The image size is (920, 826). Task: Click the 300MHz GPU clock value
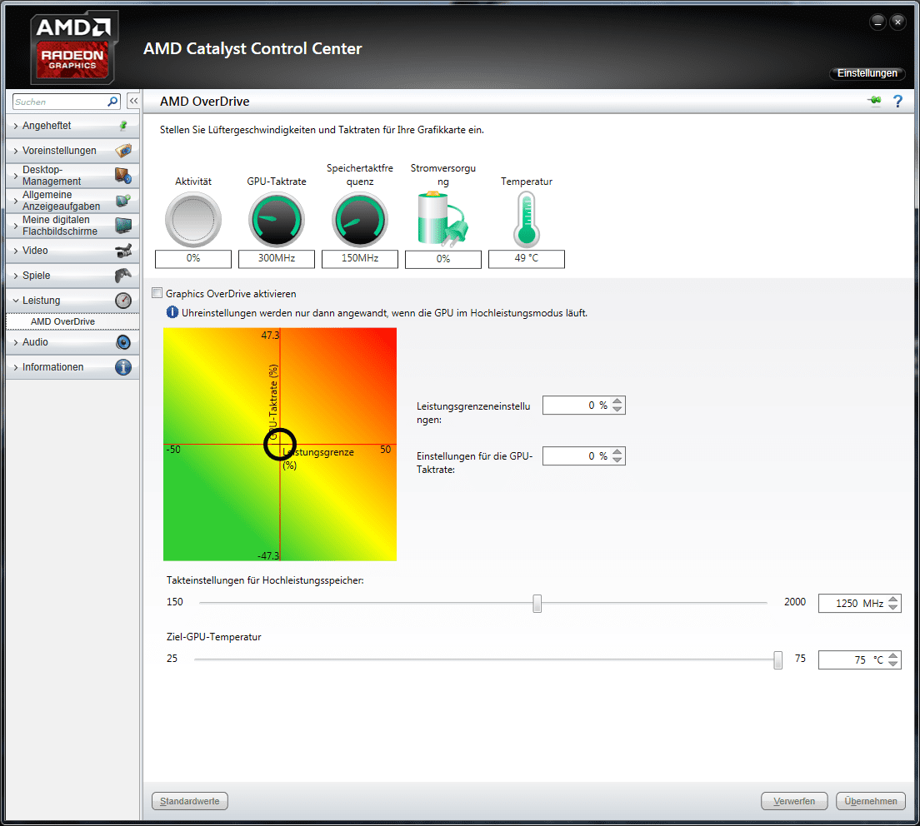click(x=277, y=258)
